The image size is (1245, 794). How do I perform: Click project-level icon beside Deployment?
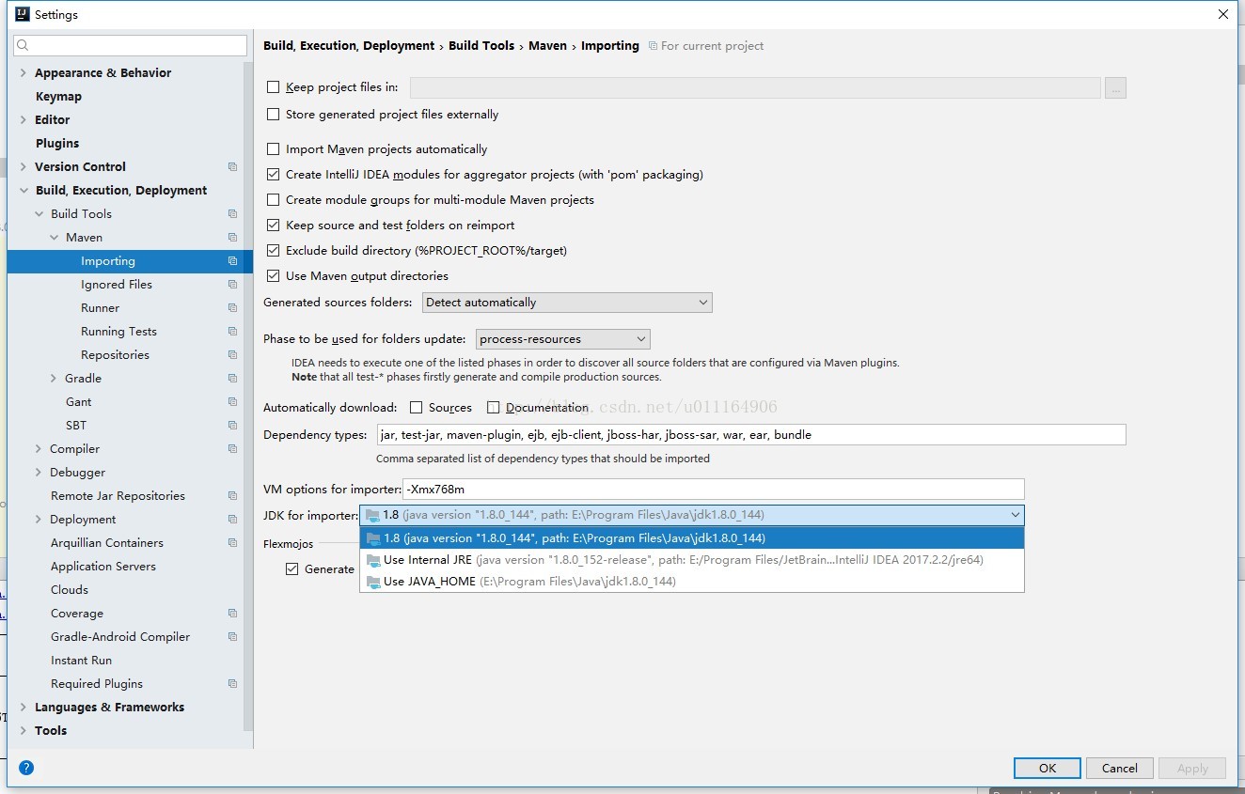(232, 520)
